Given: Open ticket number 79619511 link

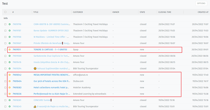Looking at the screenshot, I should (17, 50).
